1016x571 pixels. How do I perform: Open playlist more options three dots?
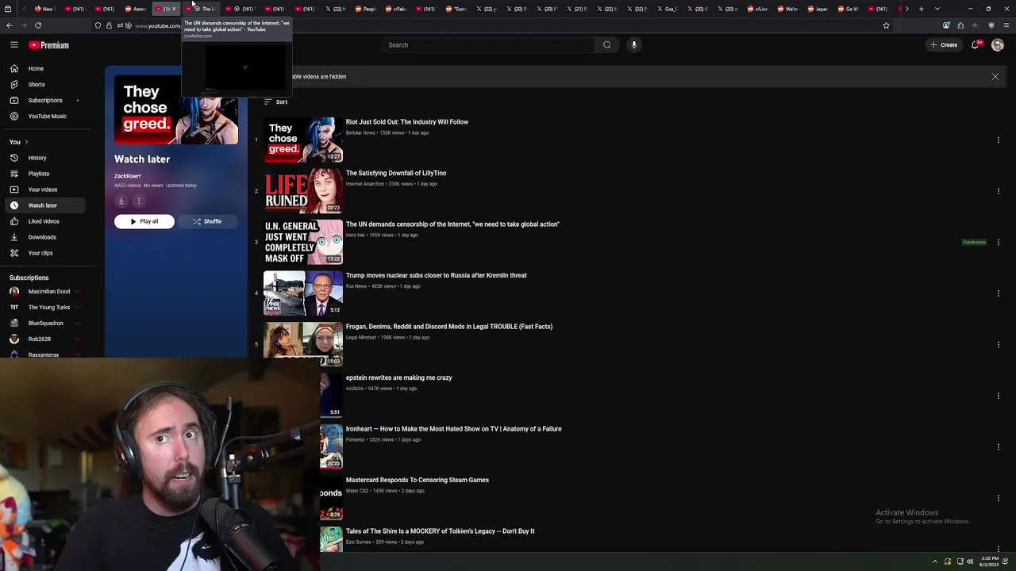click(139, 201)
